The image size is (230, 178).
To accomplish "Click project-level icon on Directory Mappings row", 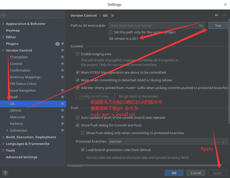I will tap(62, 77).
